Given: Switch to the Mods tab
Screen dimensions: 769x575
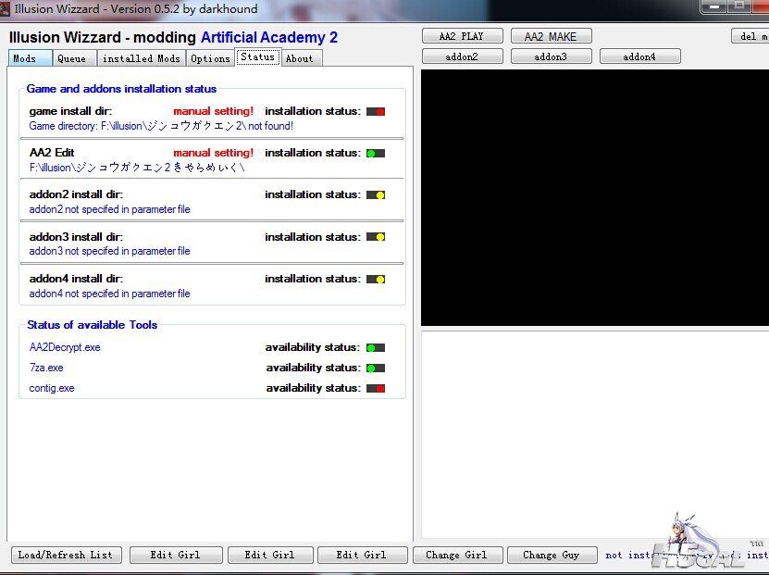Looking at the screenshot, I should click(29, 58).
